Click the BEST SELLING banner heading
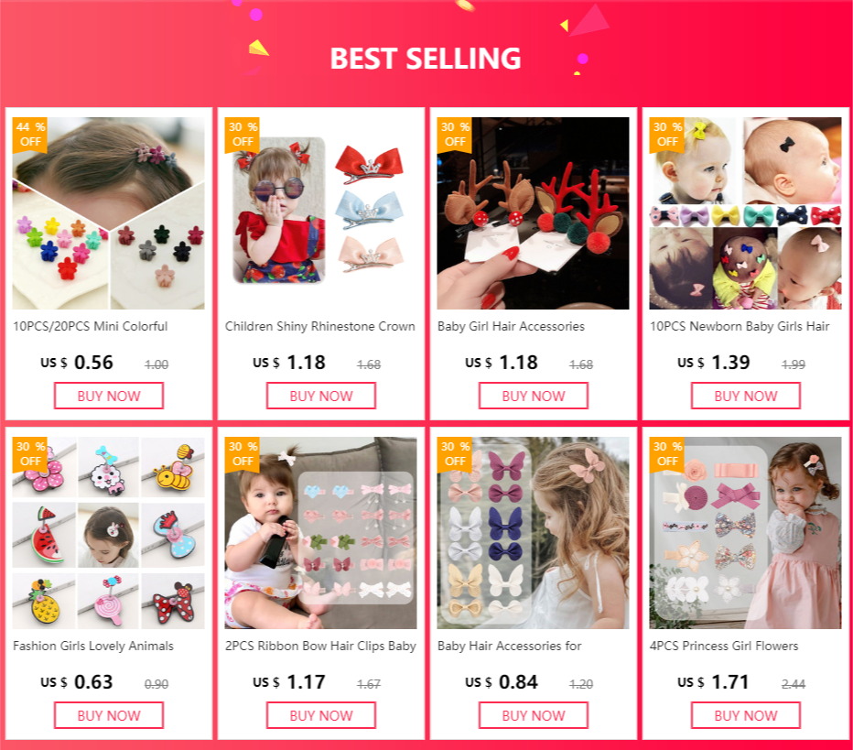The image size is (853, 750). click(426, 59)
